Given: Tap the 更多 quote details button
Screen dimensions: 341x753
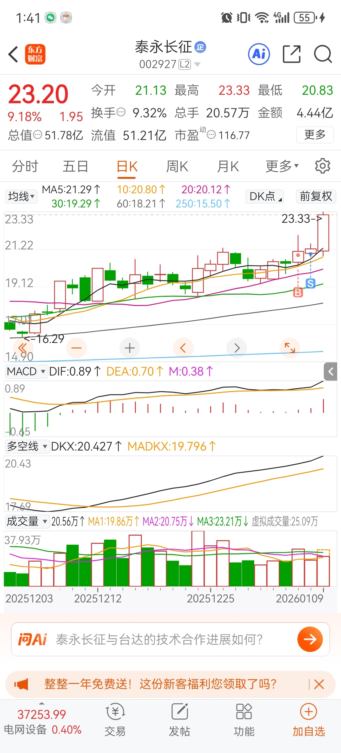Looking at the screenshot, I should tap(315, 135).
